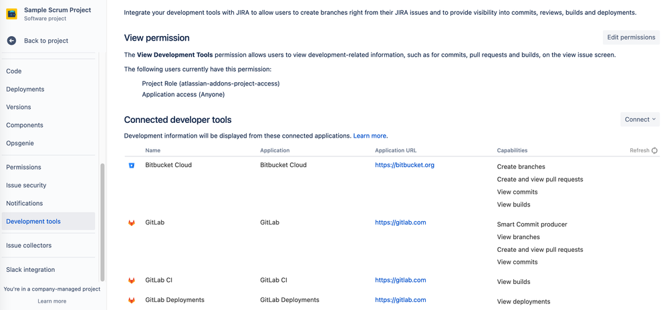Click the Application column header
Image resolution: width=667 pixels, height=310 pixels.
pyautogui.click(x=275, y=150)
